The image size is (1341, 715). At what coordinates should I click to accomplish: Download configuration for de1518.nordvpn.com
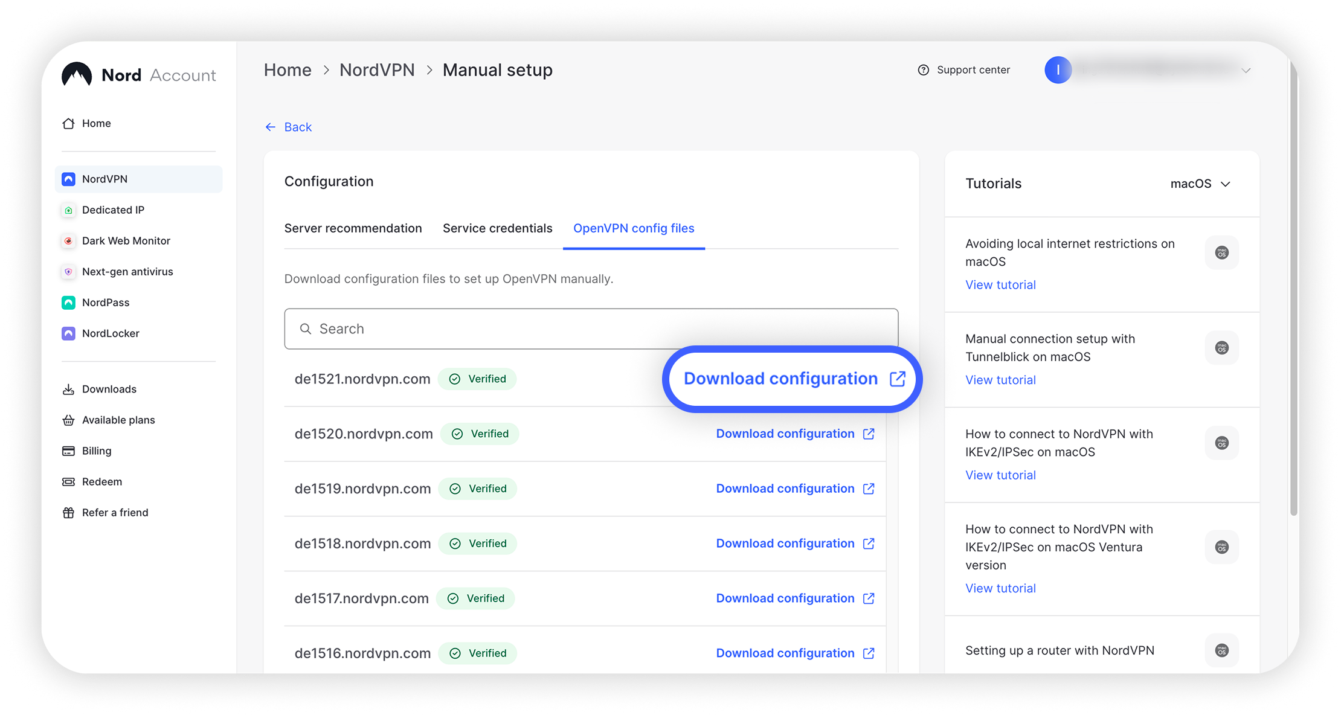(x=795, y=543)
